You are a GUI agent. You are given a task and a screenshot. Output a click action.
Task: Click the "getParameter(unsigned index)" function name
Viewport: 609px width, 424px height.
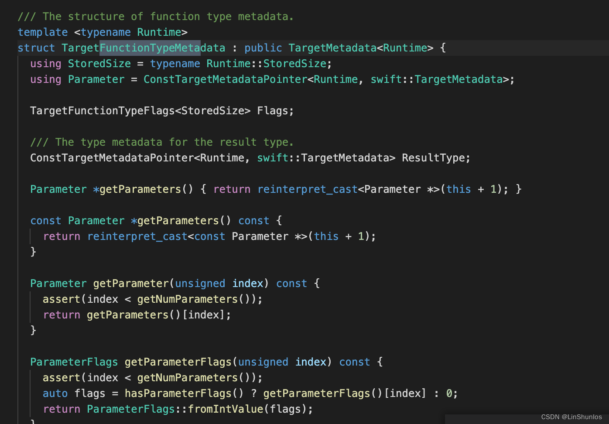(x=130, y=284)
